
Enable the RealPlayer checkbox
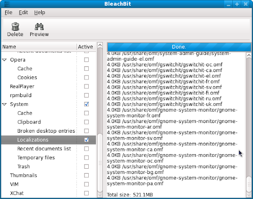coord(87,87)
